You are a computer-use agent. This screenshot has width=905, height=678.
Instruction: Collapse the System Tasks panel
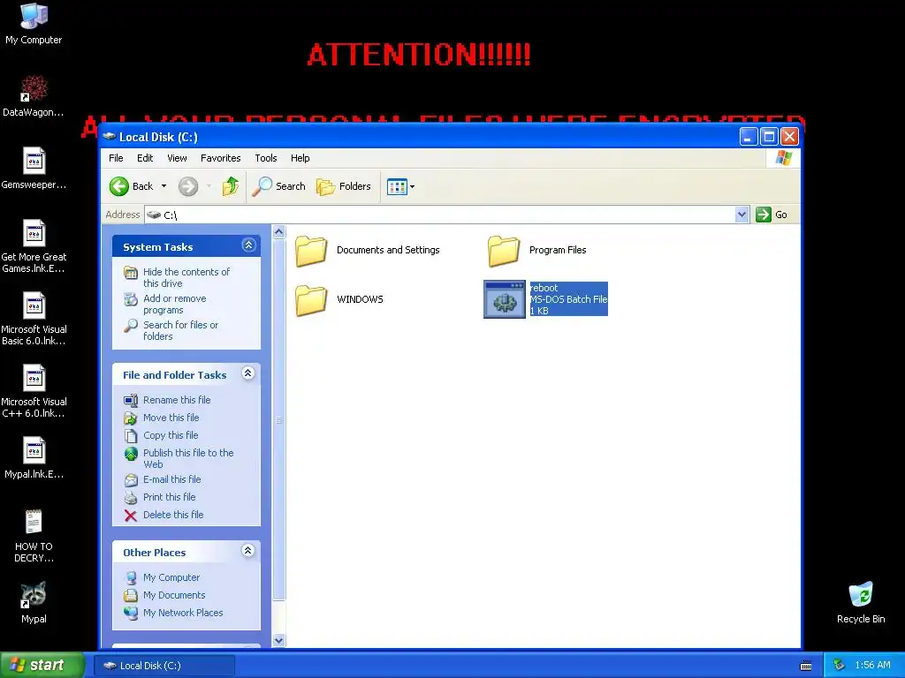click(x=248, y=245)
